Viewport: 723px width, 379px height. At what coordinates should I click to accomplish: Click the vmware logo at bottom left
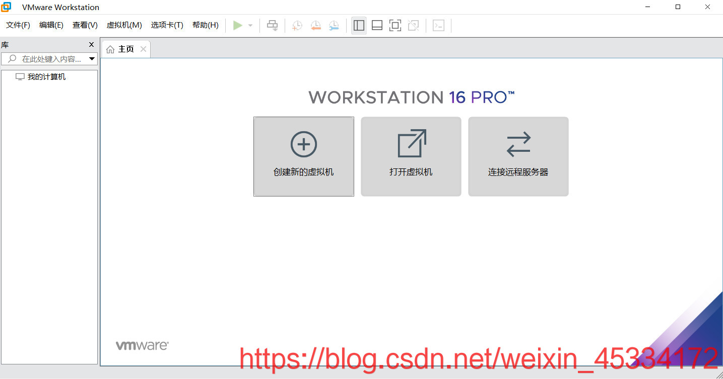point(142,346)
